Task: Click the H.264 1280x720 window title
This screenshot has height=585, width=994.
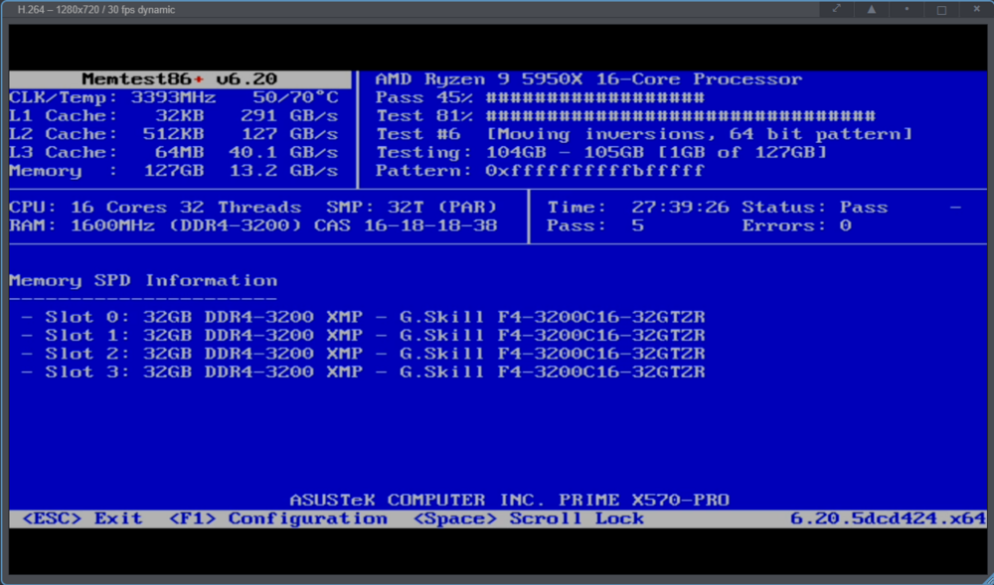Action: click(95, 10)
